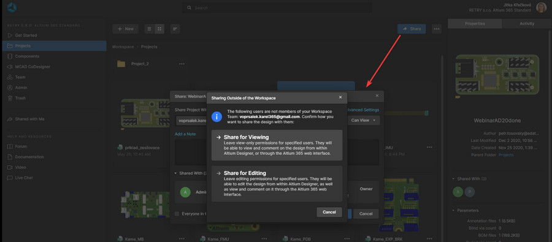Open the ellipsis menu on the IMU project card

(429, 148)
